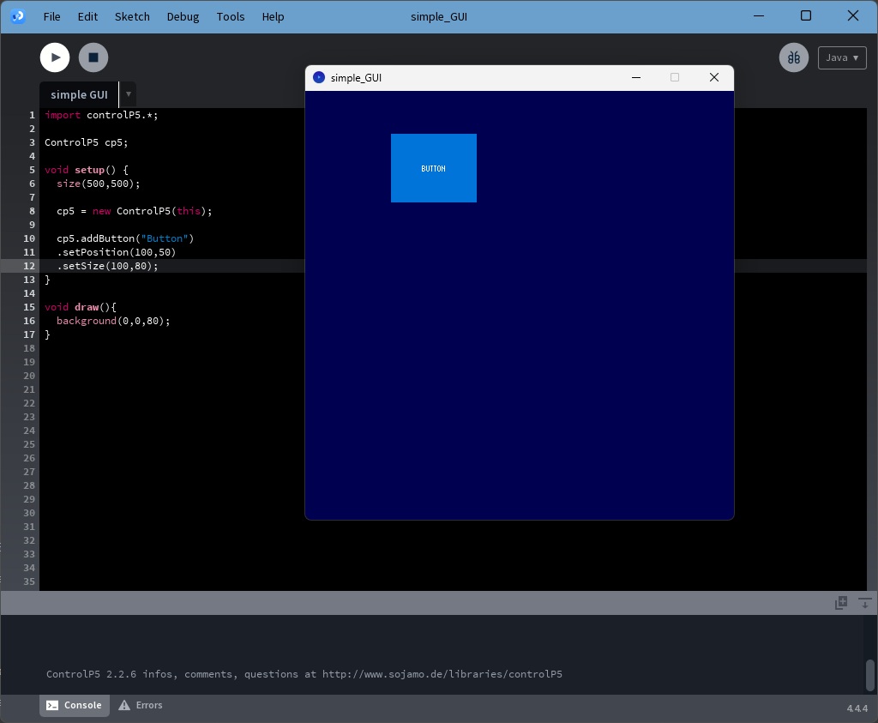878x723 pixels.
Task: Click the cp5.addButton("Button") line
Action: click(125, 238)
